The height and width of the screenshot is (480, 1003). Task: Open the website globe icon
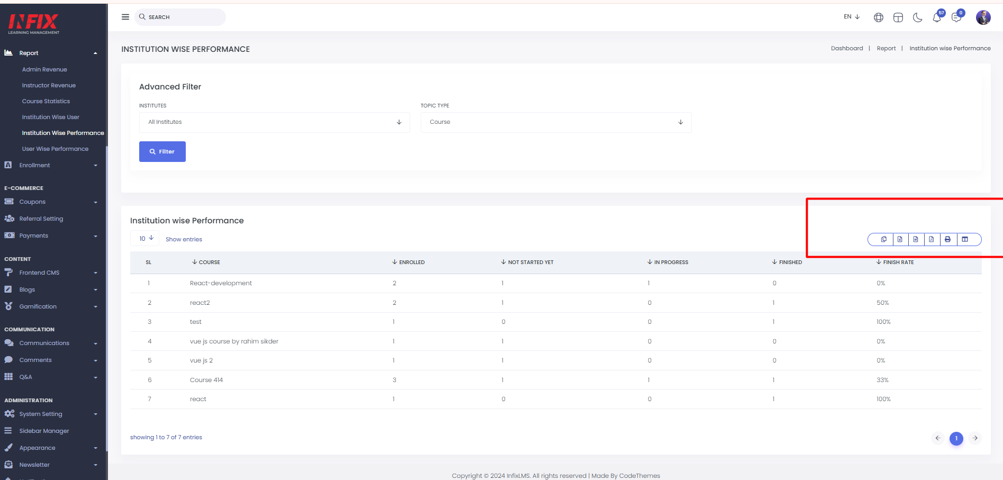(879, 17)
